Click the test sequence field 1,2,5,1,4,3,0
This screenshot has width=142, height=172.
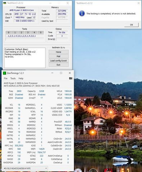coord(24,36)
